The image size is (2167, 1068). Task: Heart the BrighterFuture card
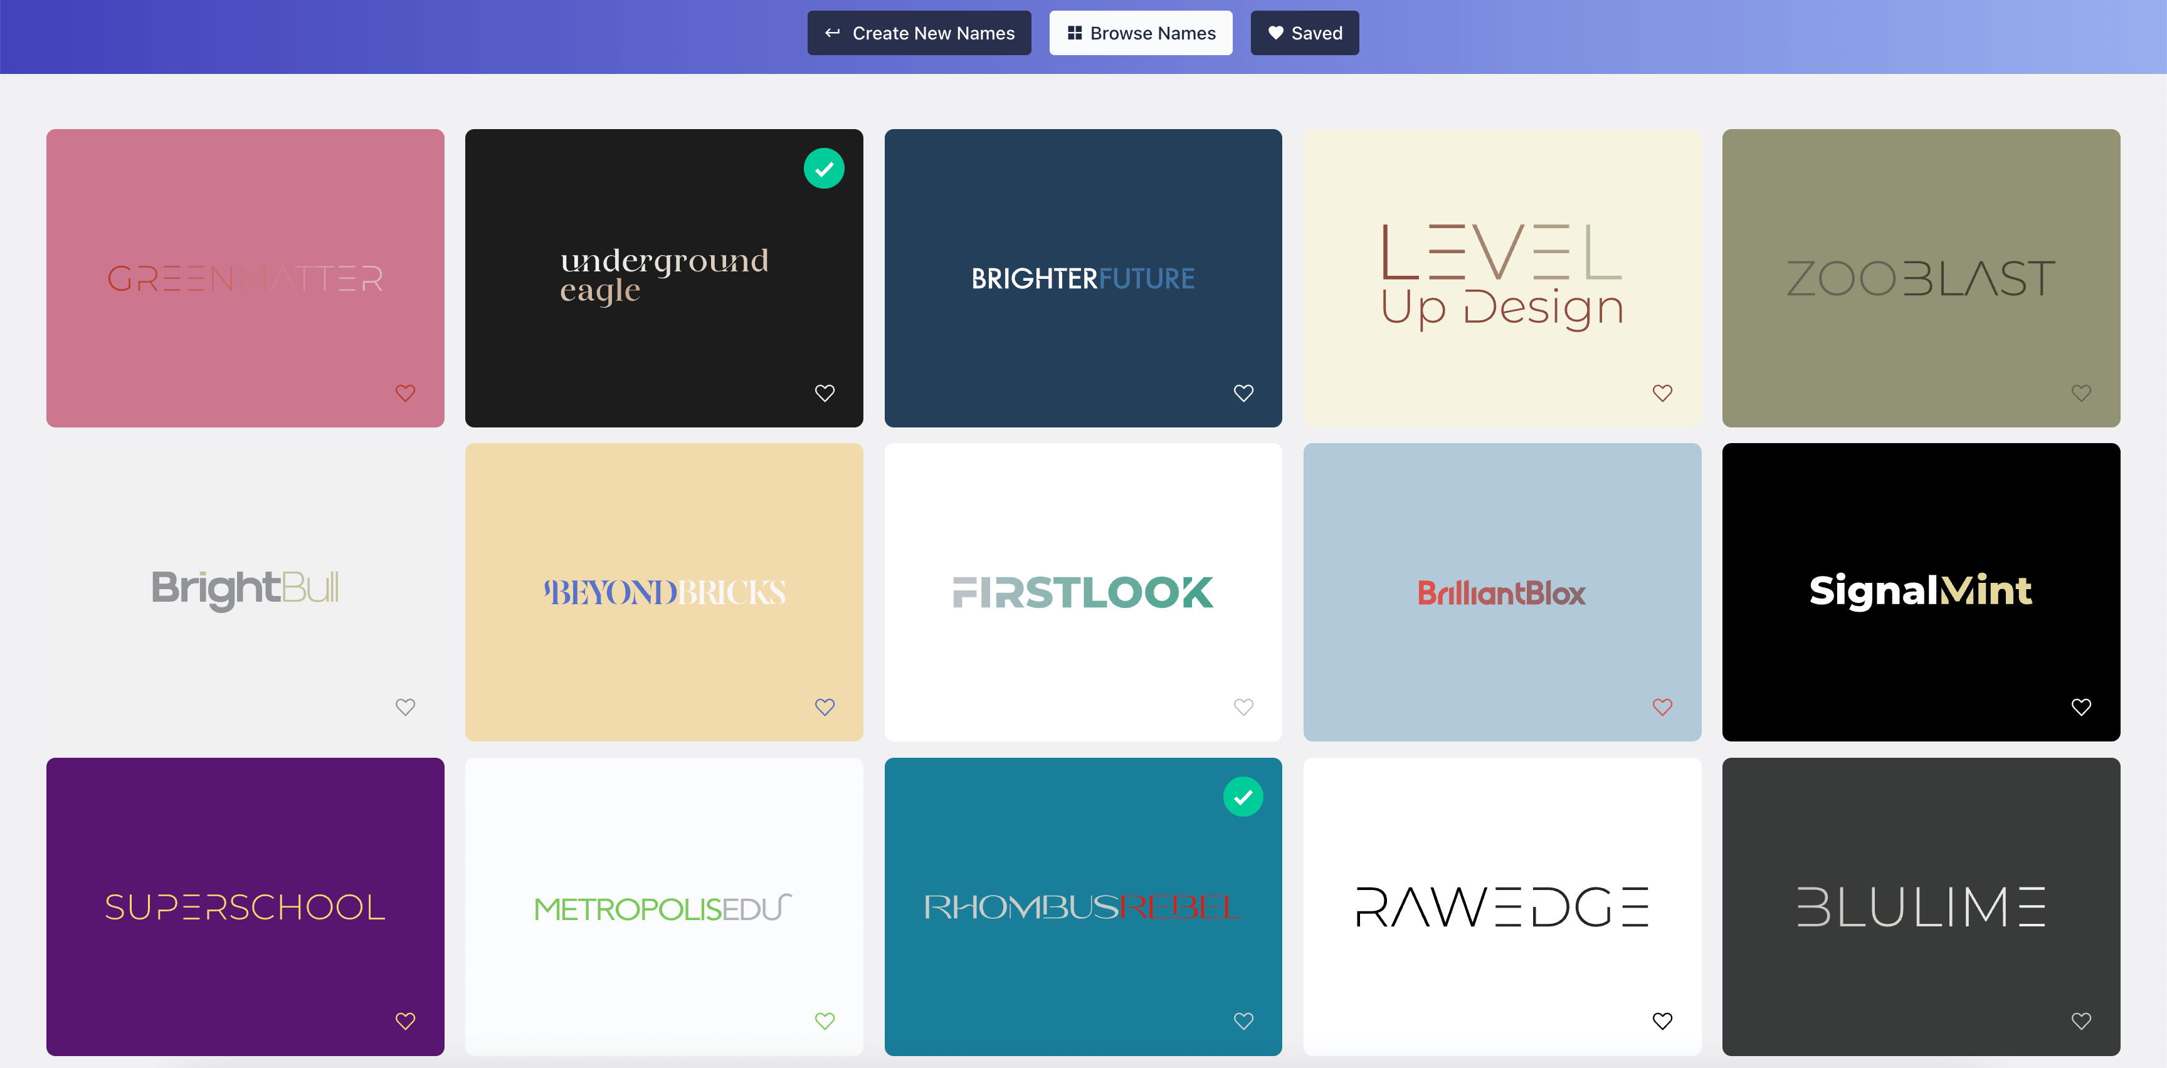1243,393
